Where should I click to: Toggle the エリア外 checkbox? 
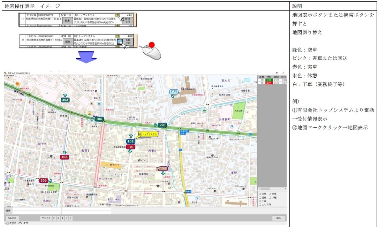coord(260,205)
